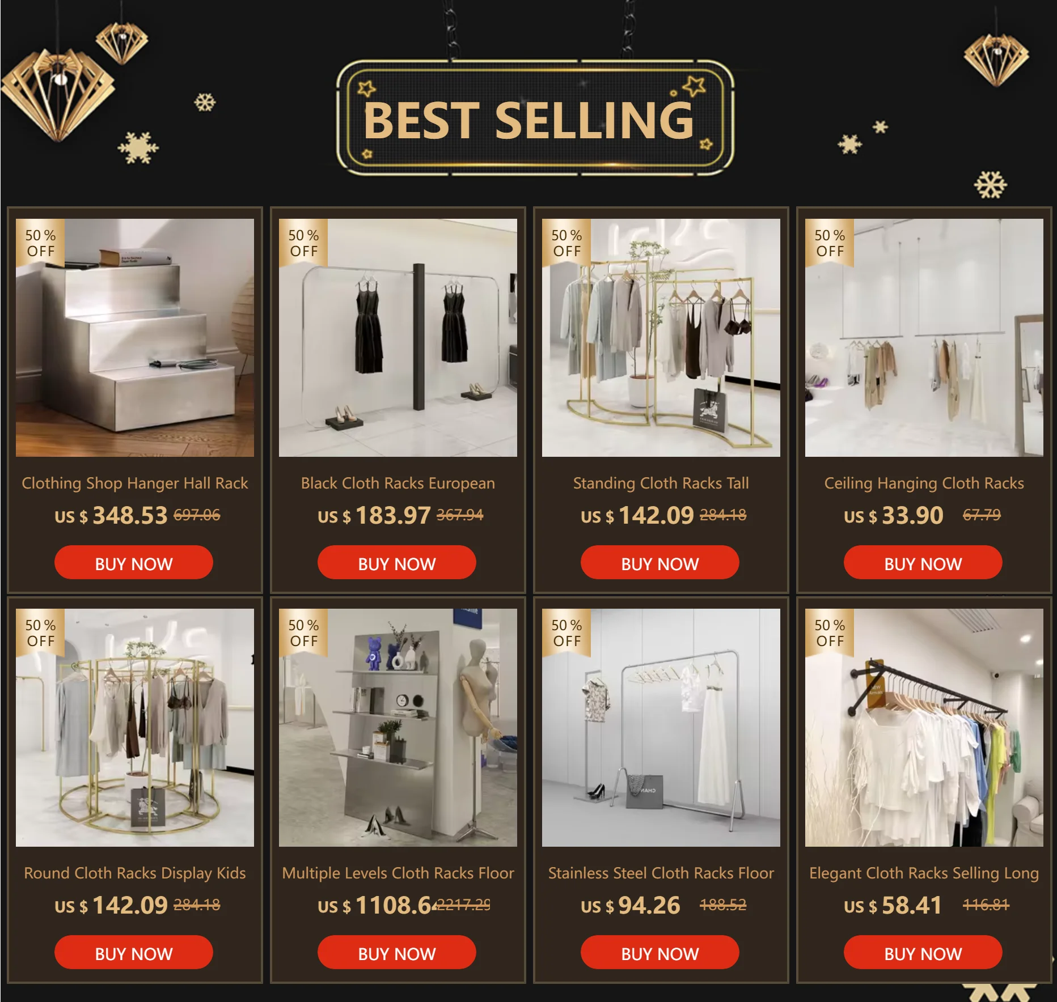Click BUY NOW for Elegant Cloth Racks Selling Long
Image resolution: width=1057 pixels, height=1002 pixels.
[x=923, y=952]
